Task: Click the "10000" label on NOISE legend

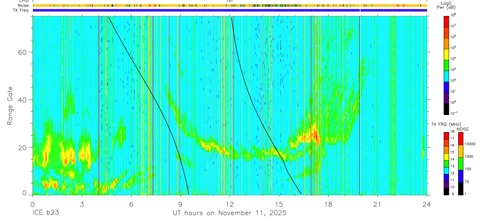Action: point(469,144)
